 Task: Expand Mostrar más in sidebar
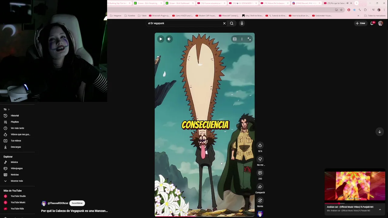pyautogui.click(x=17, y=181)
